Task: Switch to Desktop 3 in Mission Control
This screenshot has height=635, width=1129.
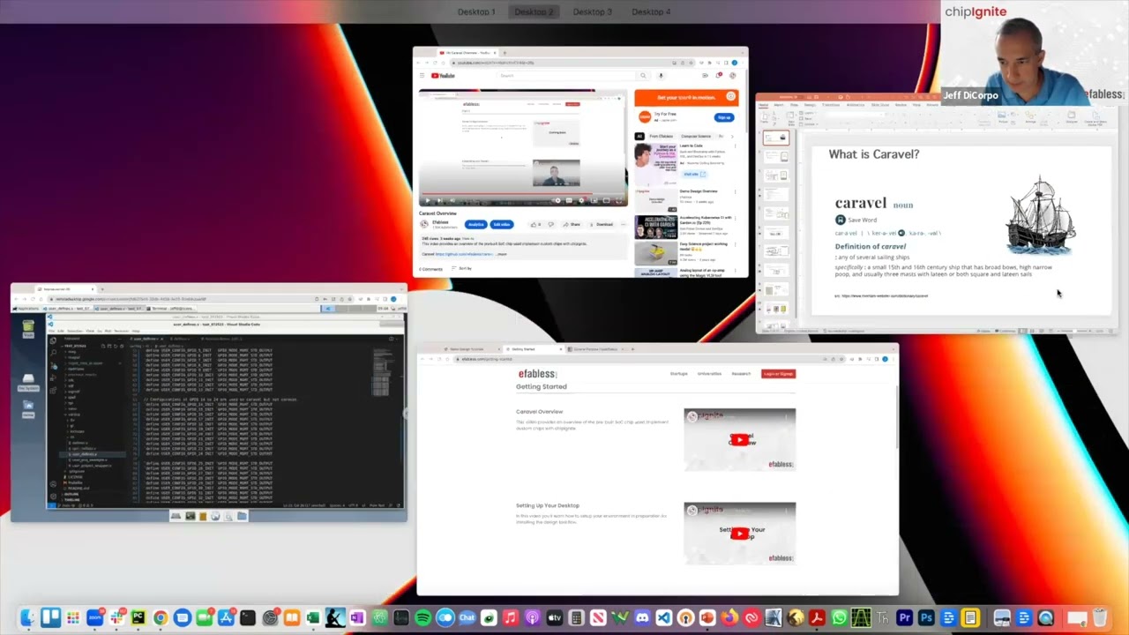Action: [592, 11]
